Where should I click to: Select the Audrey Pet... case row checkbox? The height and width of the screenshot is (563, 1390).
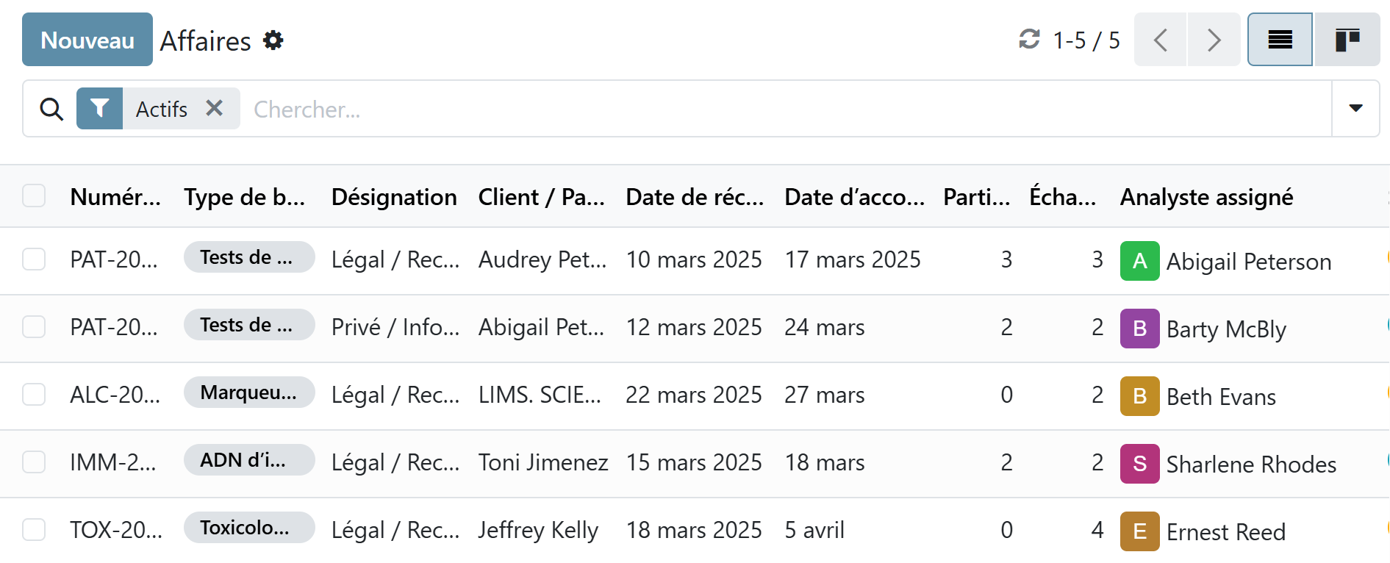pyautogui.click(x=34, y=259)
